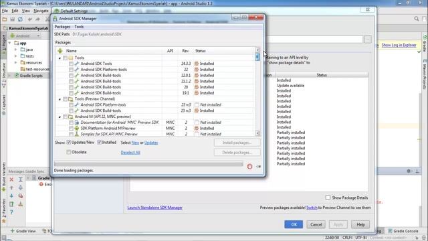Click the blue question mark help icon
This screenshot has height=241, width=428.
click(11, 212)
